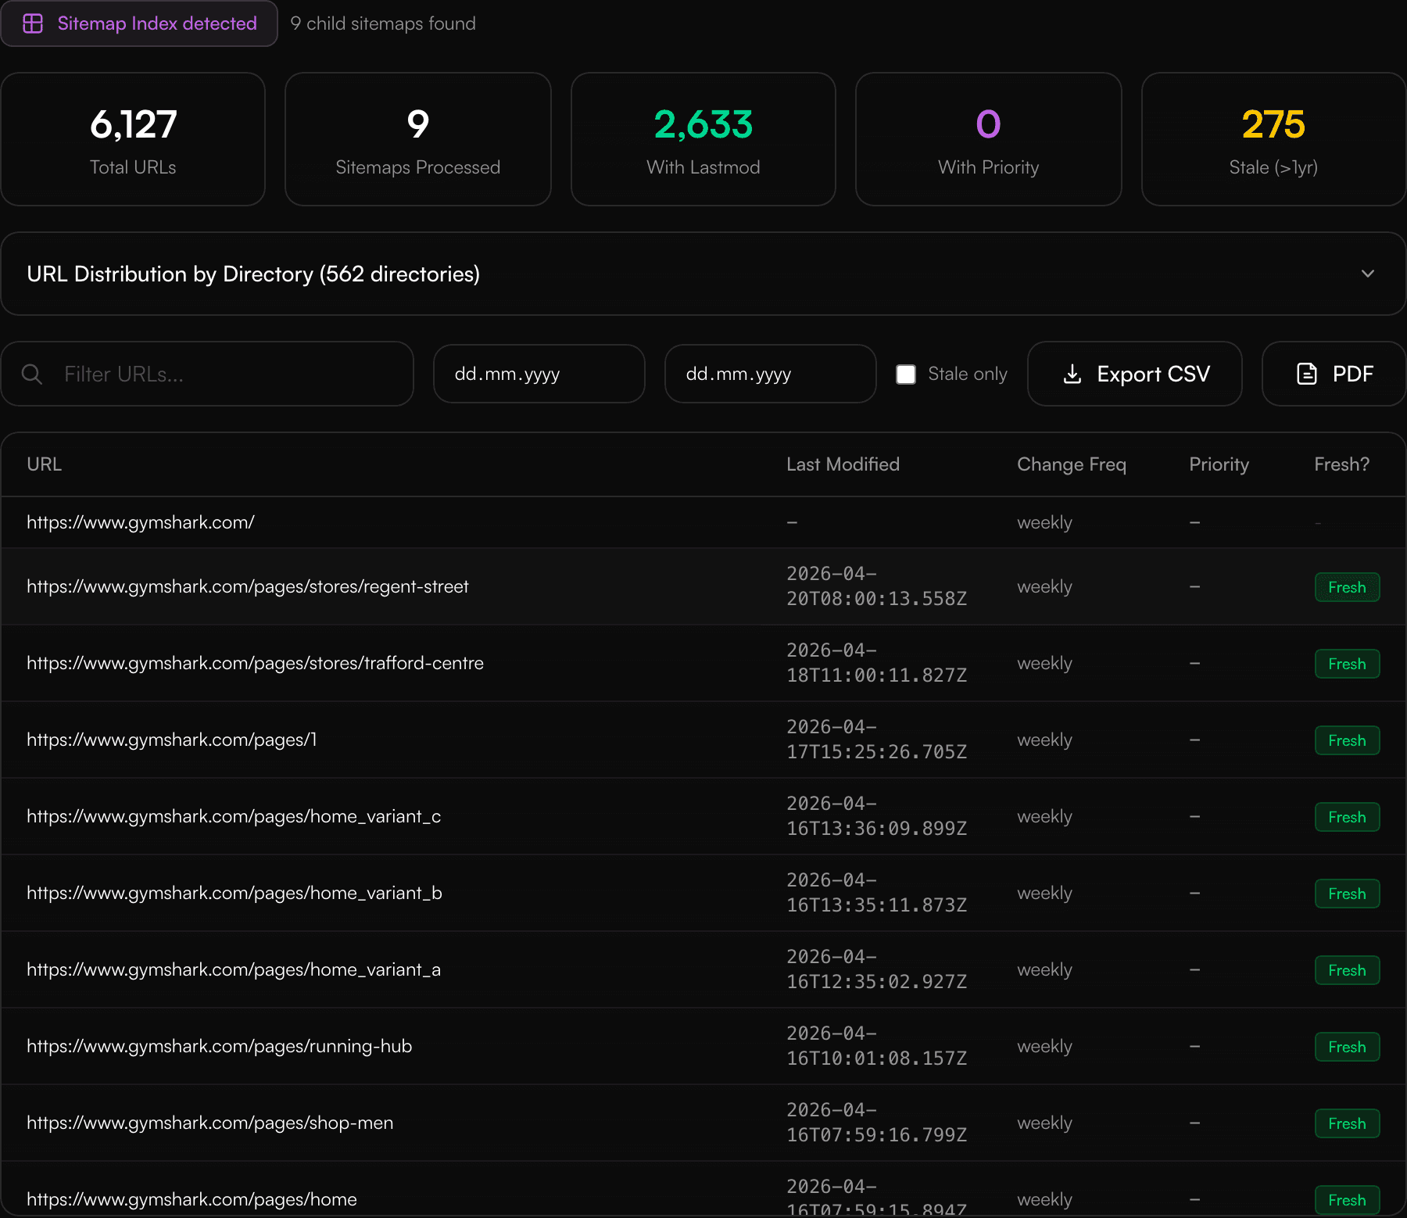
Task: Sort by the Last Modified column header
Action: click(843, 464)
